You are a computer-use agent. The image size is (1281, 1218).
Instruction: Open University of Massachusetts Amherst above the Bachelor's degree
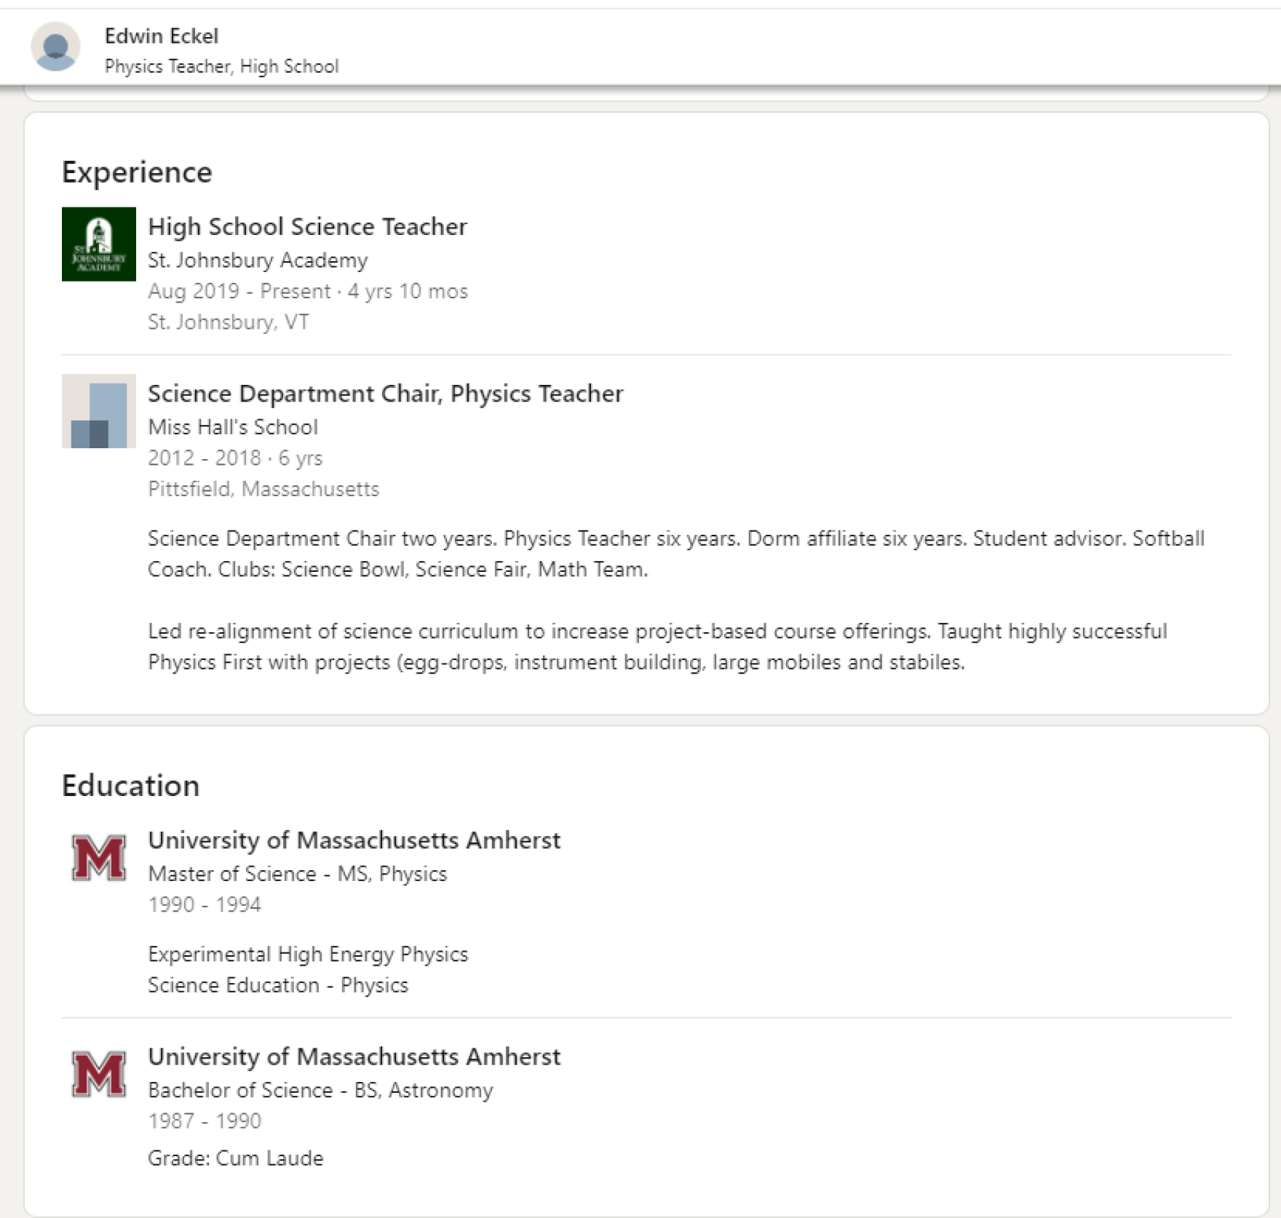(x=354, y=1056)
